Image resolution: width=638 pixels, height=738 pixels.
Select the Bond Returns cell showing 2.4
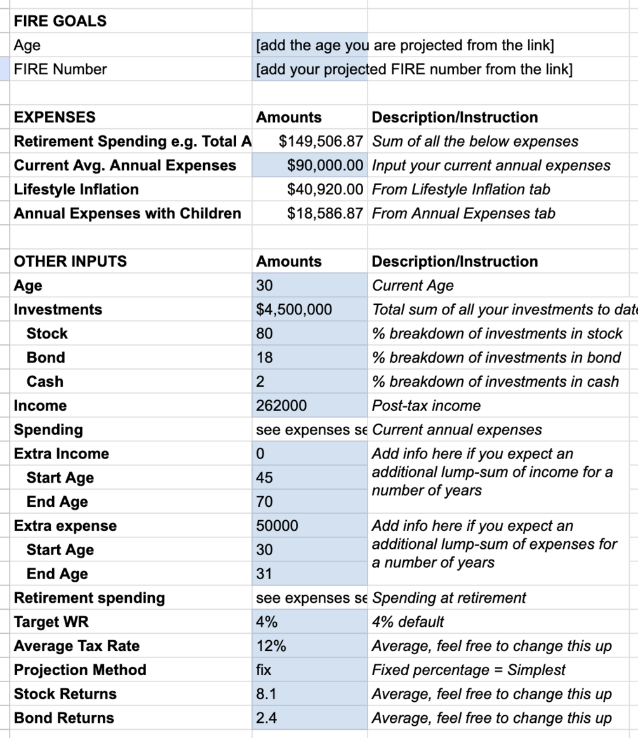[x=310, y=717]
